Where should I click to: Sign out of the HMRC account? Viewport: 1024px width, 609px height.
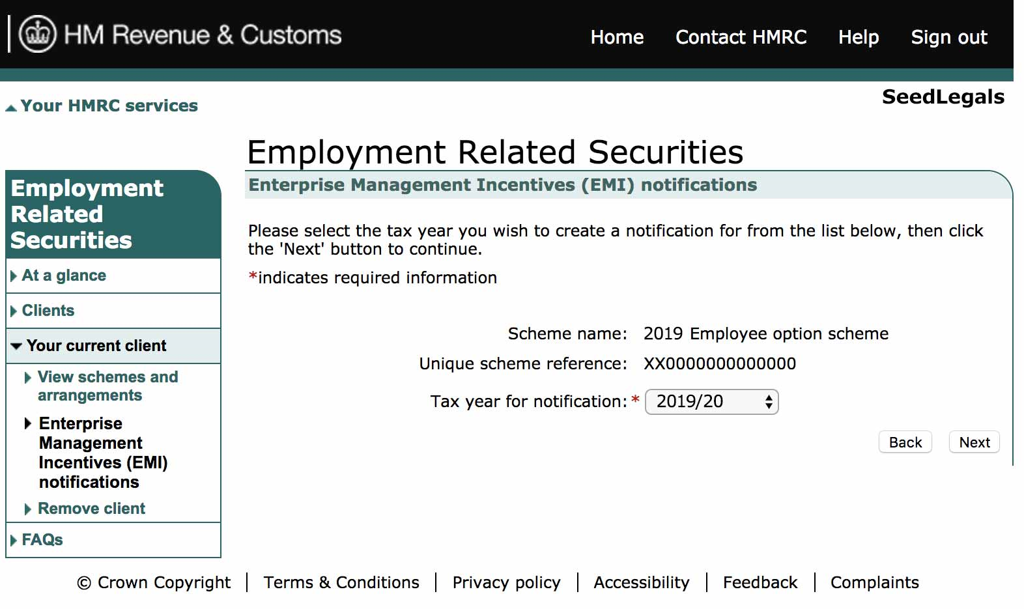[948, 37]
